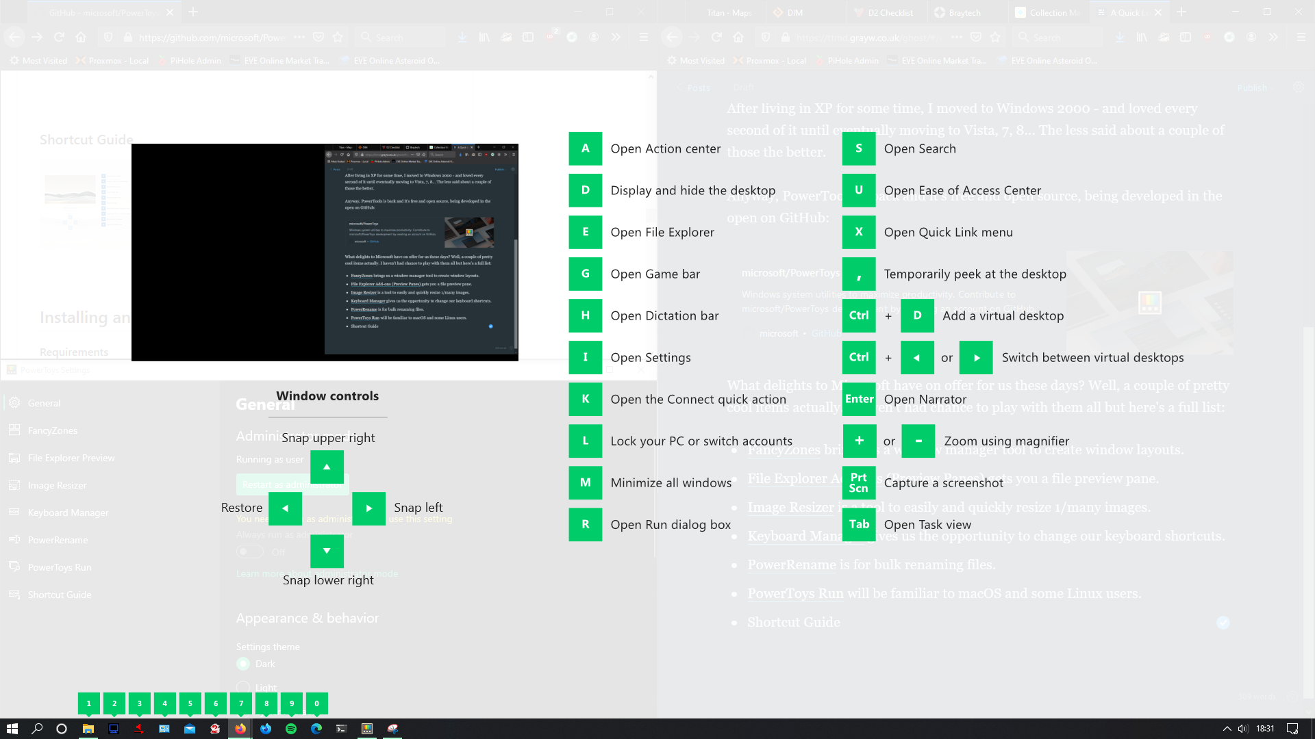Open hamburger menu in Ghost editor window
This screenshot has width=1315, height=739.
click(x=1301, y=37)
